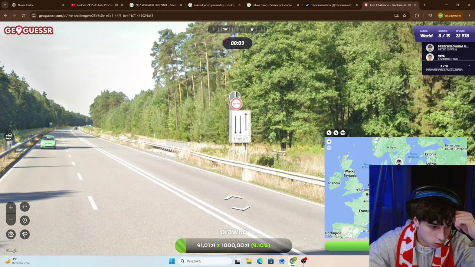Switch to the Nowa karta tab
475x267 pixels.
[38, 5]
